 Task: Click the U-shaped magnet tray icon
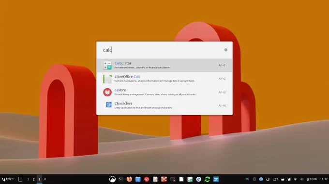tap(268, 179)
